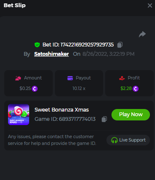The image size is (155, 180).
Task: Click the $2.28 profit value
Action: tap(126, 88)
